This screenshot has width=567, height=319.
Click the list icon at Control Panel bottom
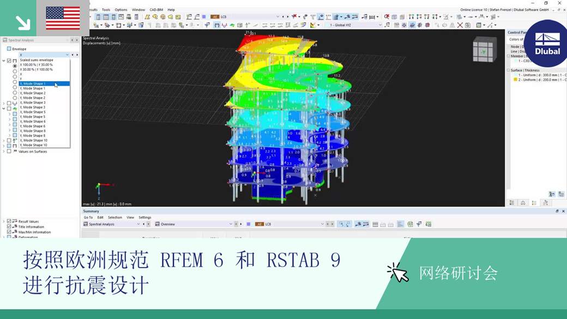coord(534,203)
